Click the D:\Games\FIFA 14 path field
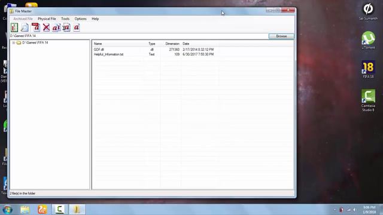Viewport: 383px width, 215px height. tap(139, 36)
